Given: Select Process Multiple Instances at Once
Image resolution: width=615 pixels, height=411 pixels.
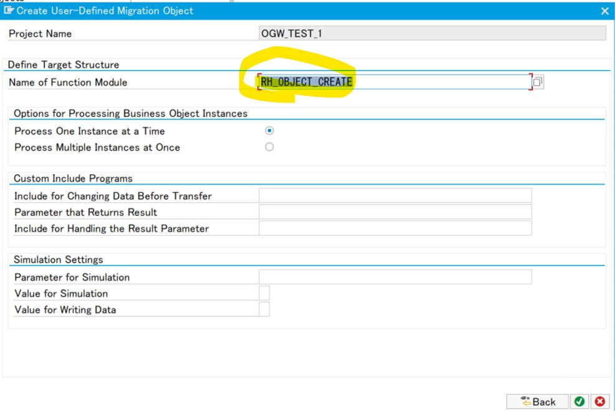Looking at the screenshot, I should point(269,147).
